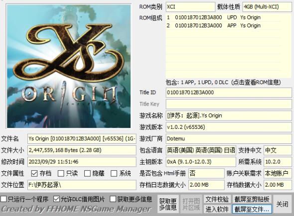This screenshot has height=216, width=294.
Task: Click the 打开图片区域 button
Action: (191, 204)
